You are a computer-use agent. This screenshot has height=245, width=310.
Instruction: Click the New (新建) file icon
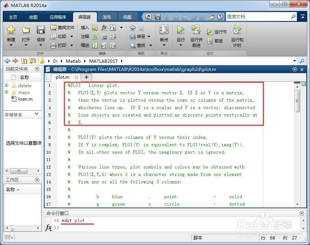pyautogui.click(x=11, y=29)
